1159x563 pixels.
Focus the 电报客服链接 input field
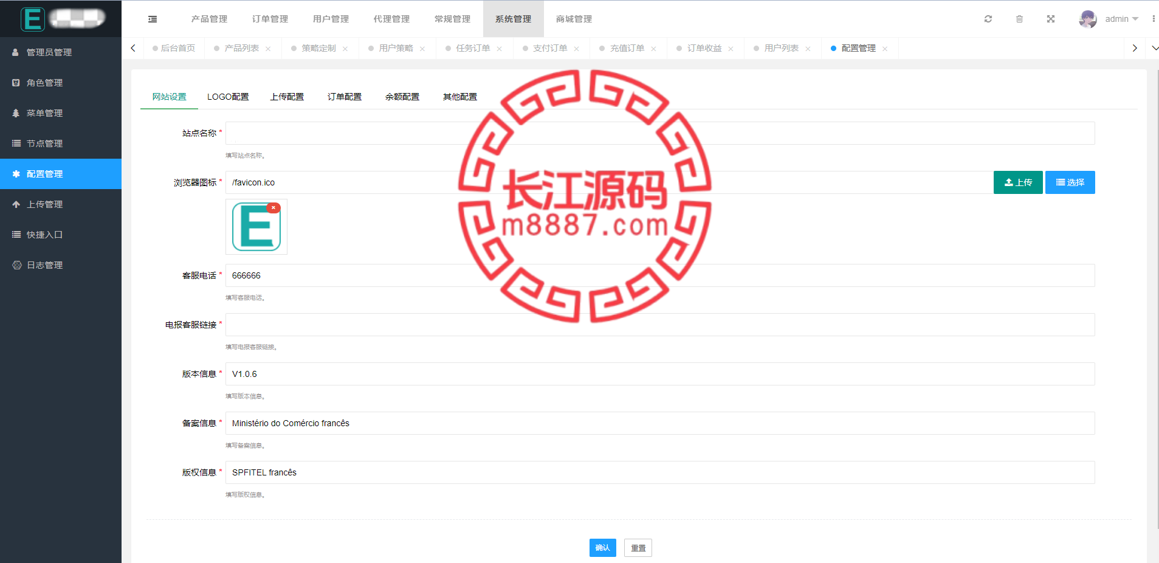pyautogui.click(x=660, y=325)
